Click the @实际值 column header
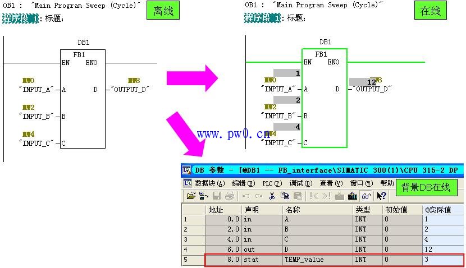The height and width of the screenshot is (268, 466). (442, 210)
